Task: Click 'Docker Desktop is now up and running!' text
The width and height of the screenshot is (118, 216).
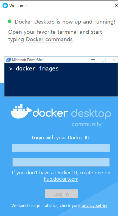Action: 65,22
